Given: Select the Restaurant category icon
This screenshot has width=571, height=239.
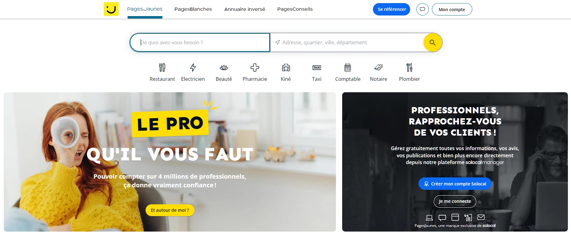Looking at the screenshot, I should (x=162, y=67).
